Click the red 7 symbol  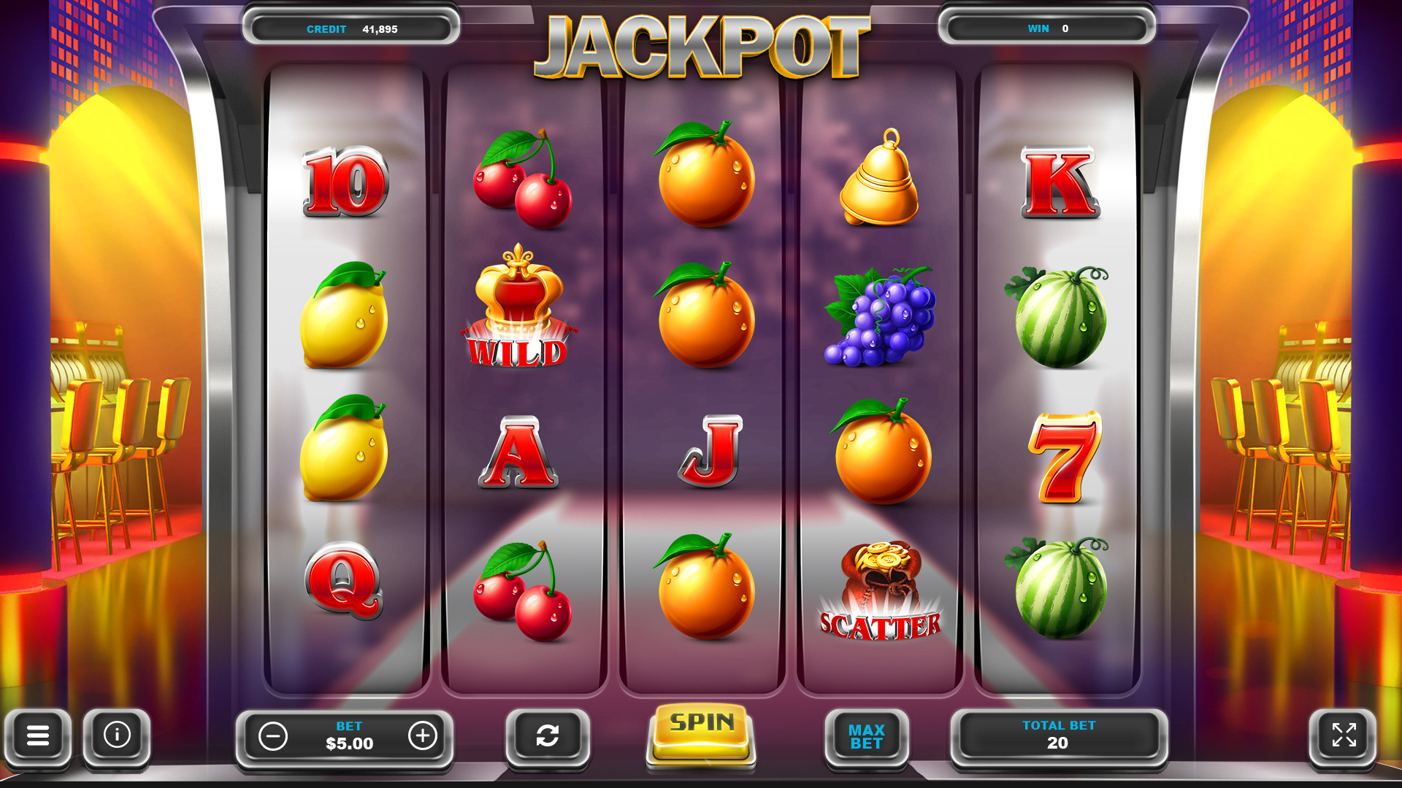tap(1065, 457)
